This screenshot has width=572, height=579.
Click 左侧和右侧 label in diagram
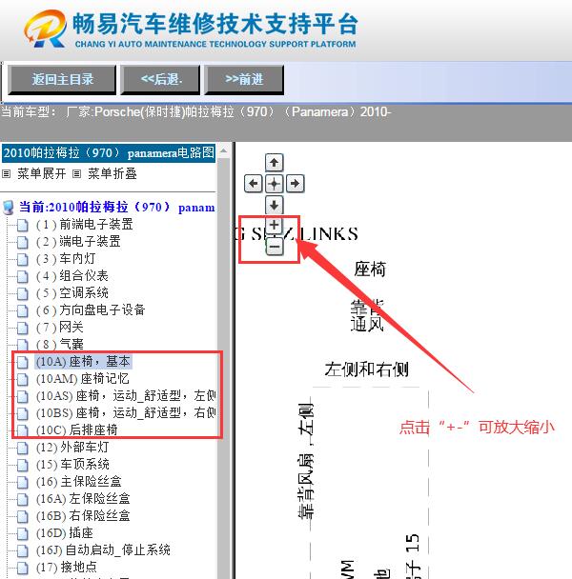[366, 369]
